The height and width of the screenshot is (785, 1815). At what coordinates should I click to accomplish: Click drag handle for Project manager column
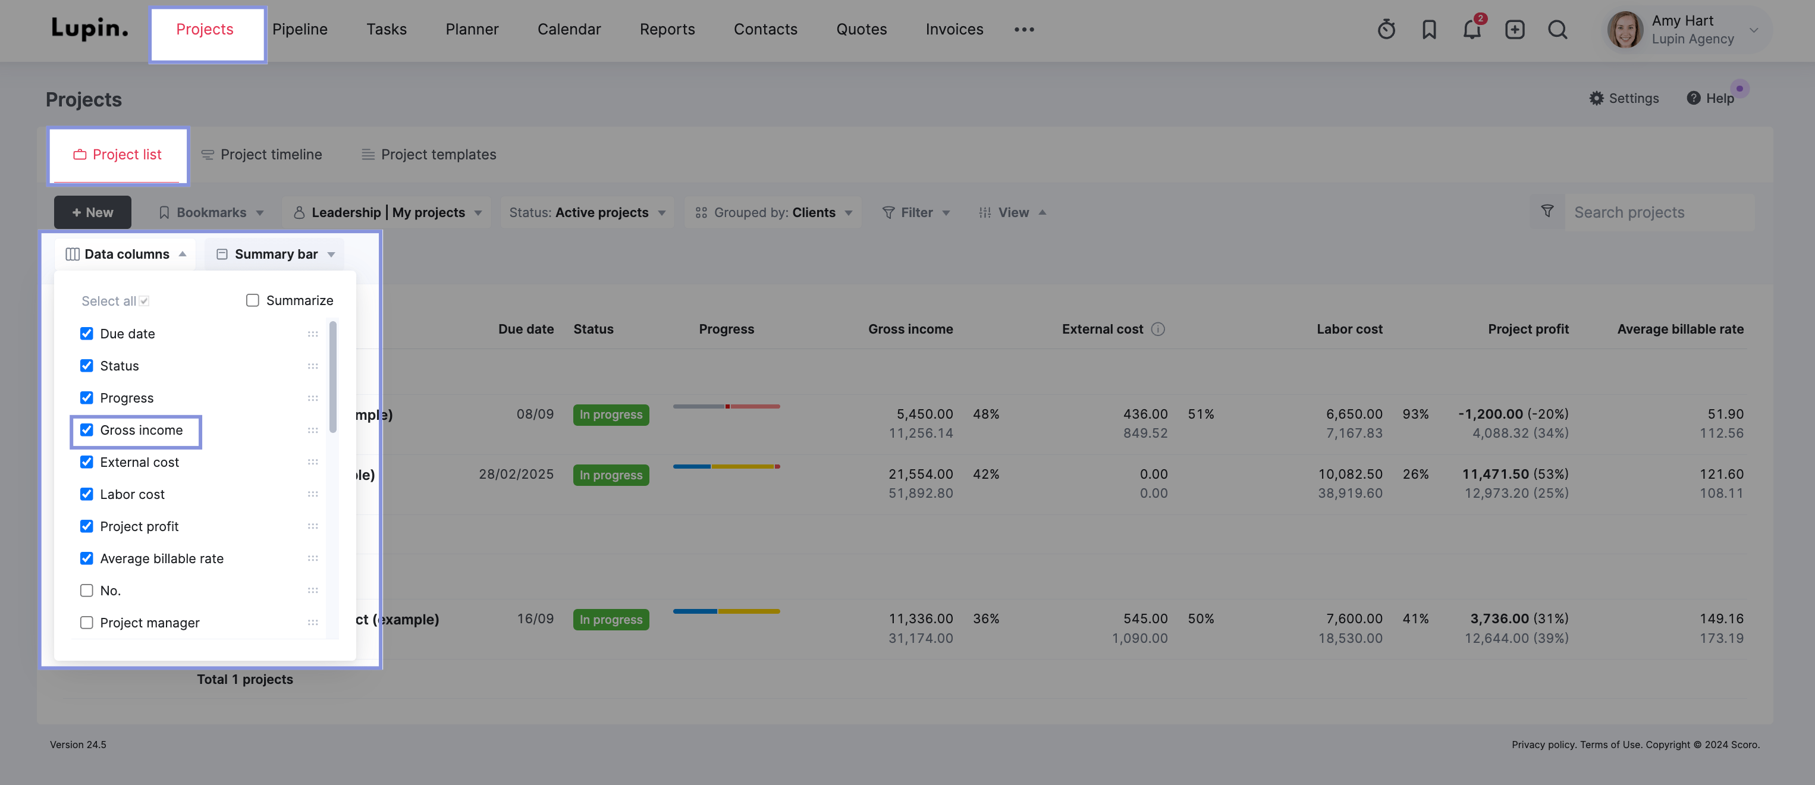[x=313, y=623]
